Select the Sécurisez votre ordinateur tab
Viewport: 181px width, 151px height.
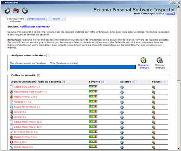coord(15,20)
